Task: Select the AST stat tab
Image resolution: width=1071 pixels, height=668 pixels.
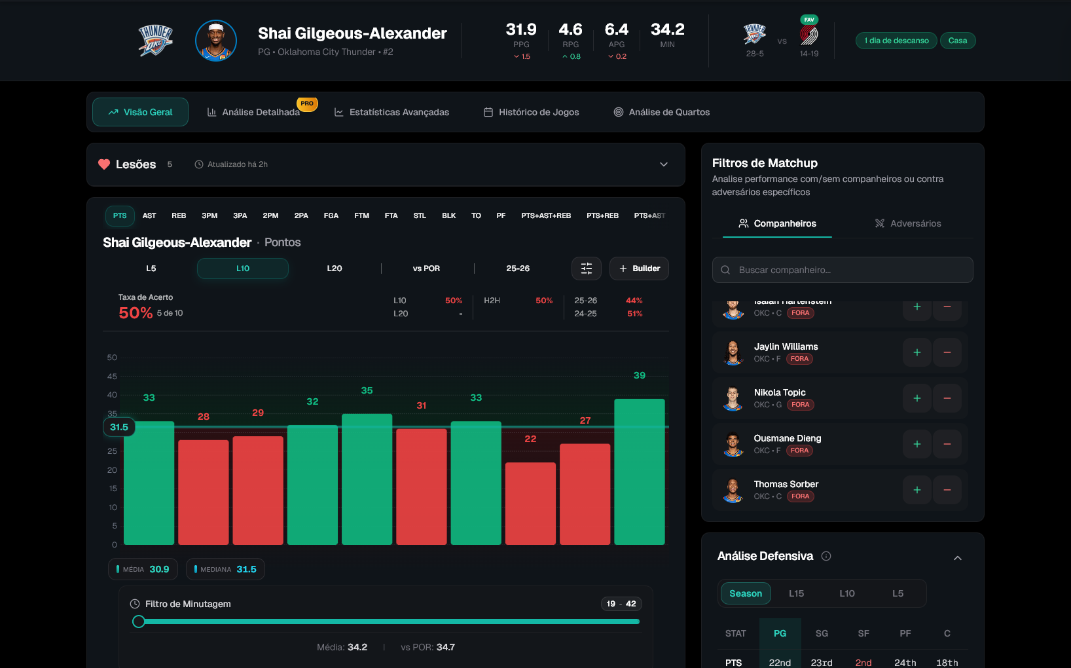Action: [x=149, y=215]
